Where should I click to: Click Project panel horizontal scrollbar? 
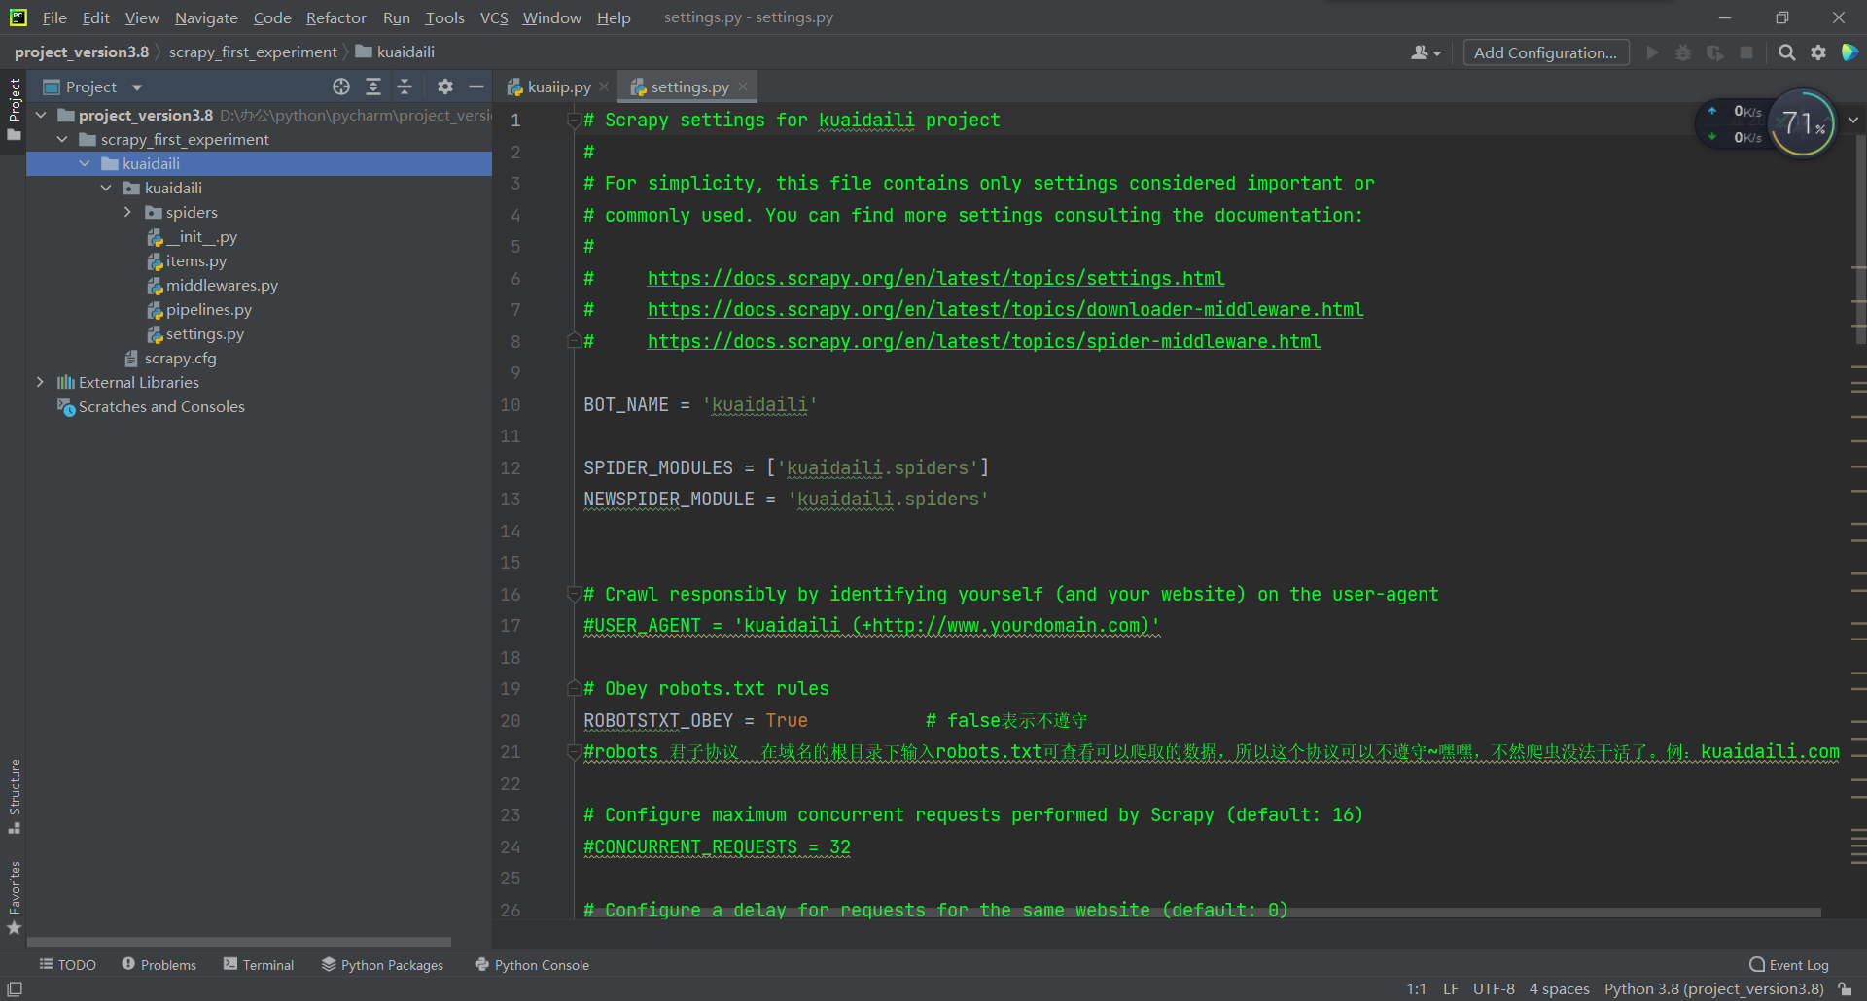[239, 942]
